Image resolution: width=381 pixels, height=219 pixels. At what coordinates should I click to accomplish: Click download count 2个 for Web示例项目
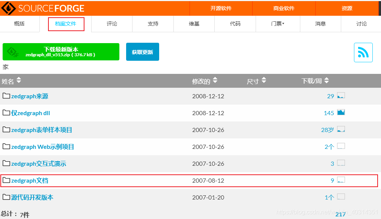point(330,147)
